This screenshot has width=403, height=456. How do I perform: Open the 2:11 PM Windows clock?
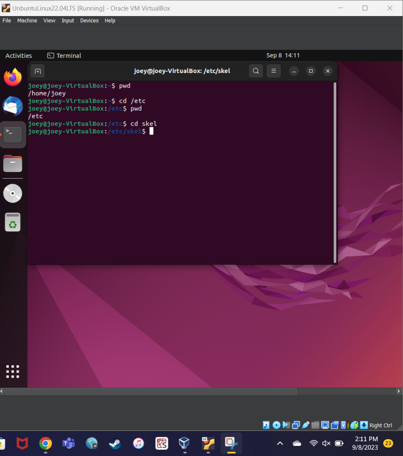[x=365, y=443]
